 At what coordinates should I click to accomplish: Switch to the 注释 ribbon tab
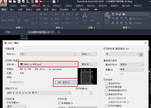tap(20, 9)
